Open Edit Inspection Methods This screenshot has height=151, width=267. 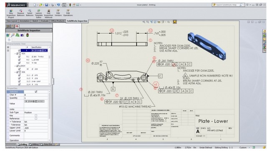point(48,14)
